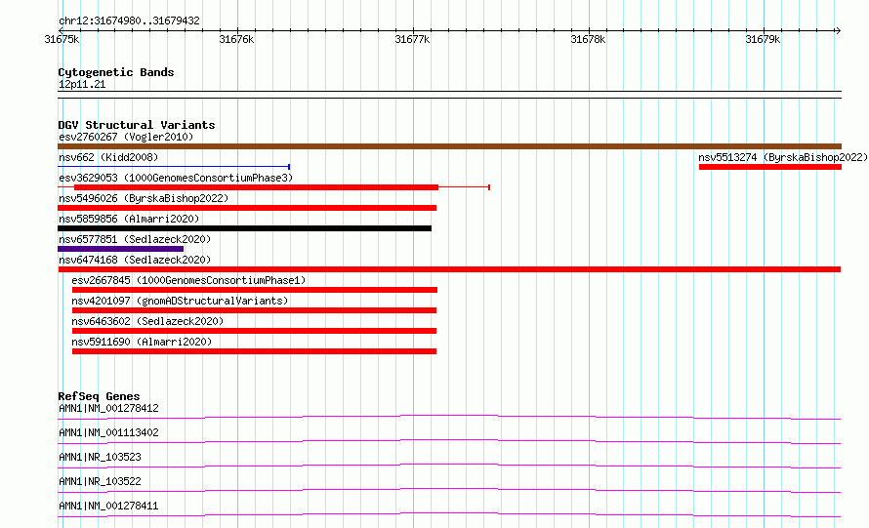
Task: Click the chr12:31674980..31679432 coordinate text
Action: click(129, 21)
